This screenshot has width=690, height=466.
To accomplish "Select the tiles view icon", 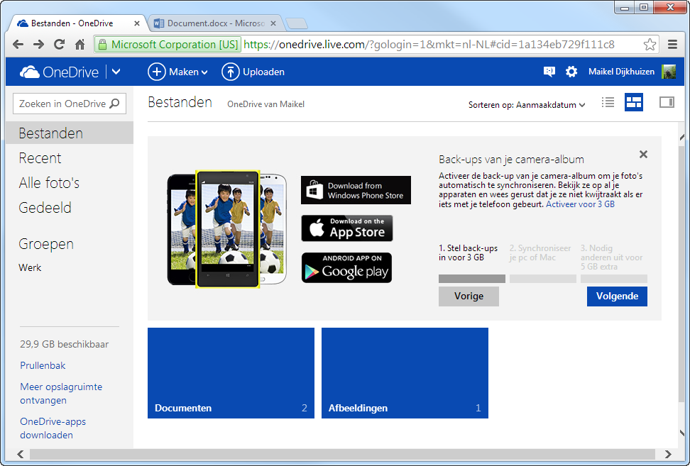I will point(634,102).
